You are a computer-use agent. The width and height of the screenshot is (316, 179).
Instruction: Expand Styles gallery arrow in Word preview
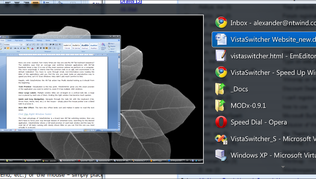pyautogui.click(x=100, y=48)
